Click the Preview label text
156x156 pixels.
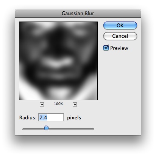tap(119, 48)
